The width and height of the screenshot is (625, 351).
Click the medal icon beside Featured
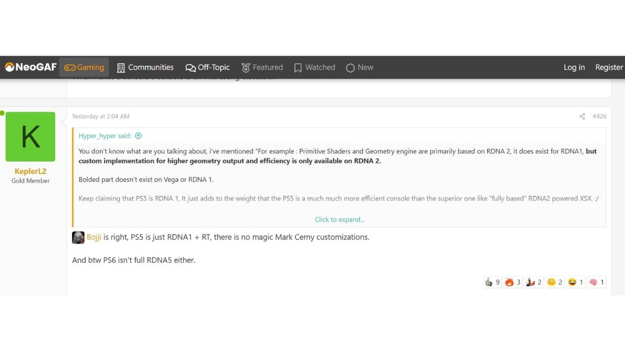(x=246, y=68)
